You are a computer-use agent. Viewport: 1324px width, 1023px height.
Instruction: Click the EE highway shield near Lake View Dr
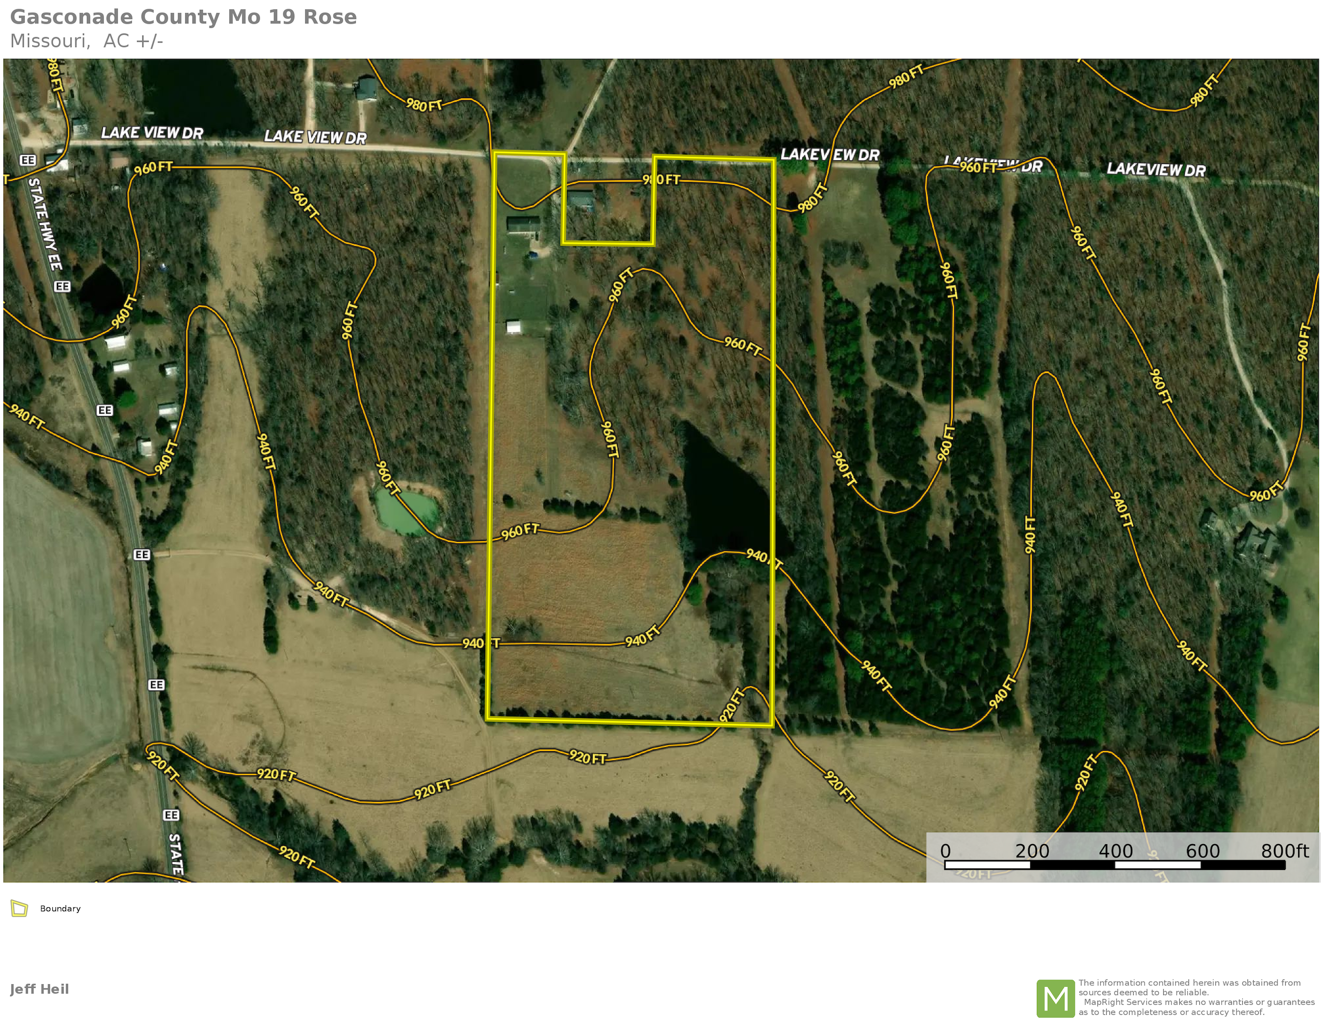click(x=28, y=160)
